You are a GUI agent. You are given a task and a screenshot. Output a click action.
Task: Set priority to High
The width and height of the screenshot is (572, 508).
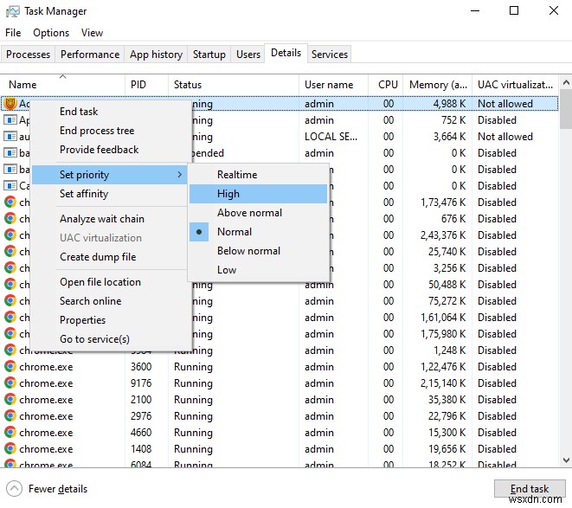point(258,193)
